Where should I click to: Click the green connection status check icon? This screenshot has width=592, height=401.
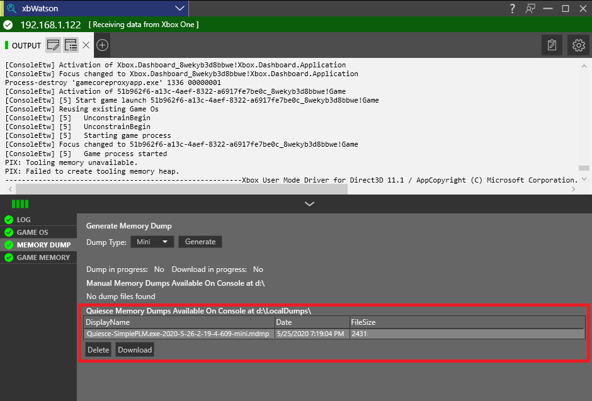click(x=8, y=25)
